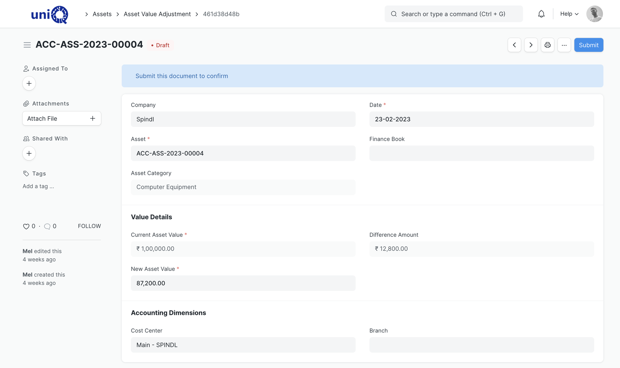This screenshot has width=620, height=368.
Task: Open the uni logo home link
Action: click(x=49, y=14)
